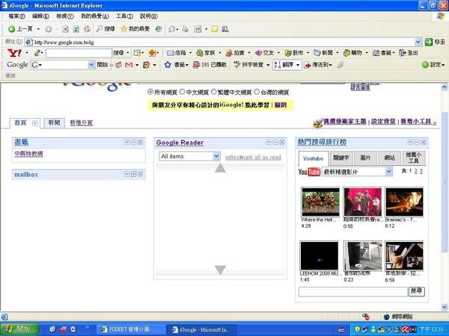Viewport: 449px width, 336px height.
Task: Click the 傳送到 send-to button
Action: coord(318,65)
